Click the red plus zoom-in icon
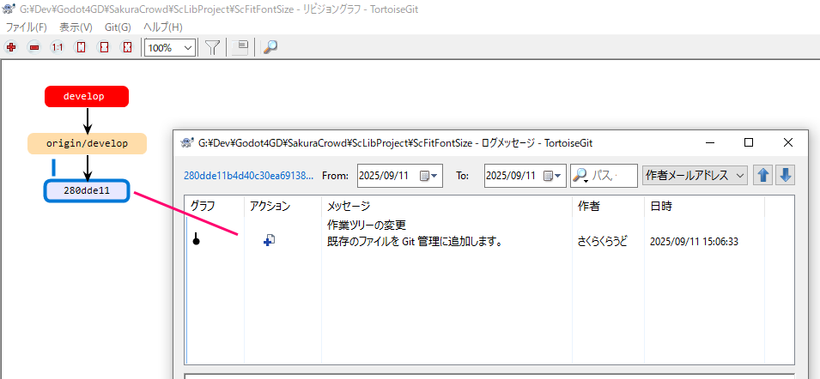The image size is (820, 379). pos(11,47)
